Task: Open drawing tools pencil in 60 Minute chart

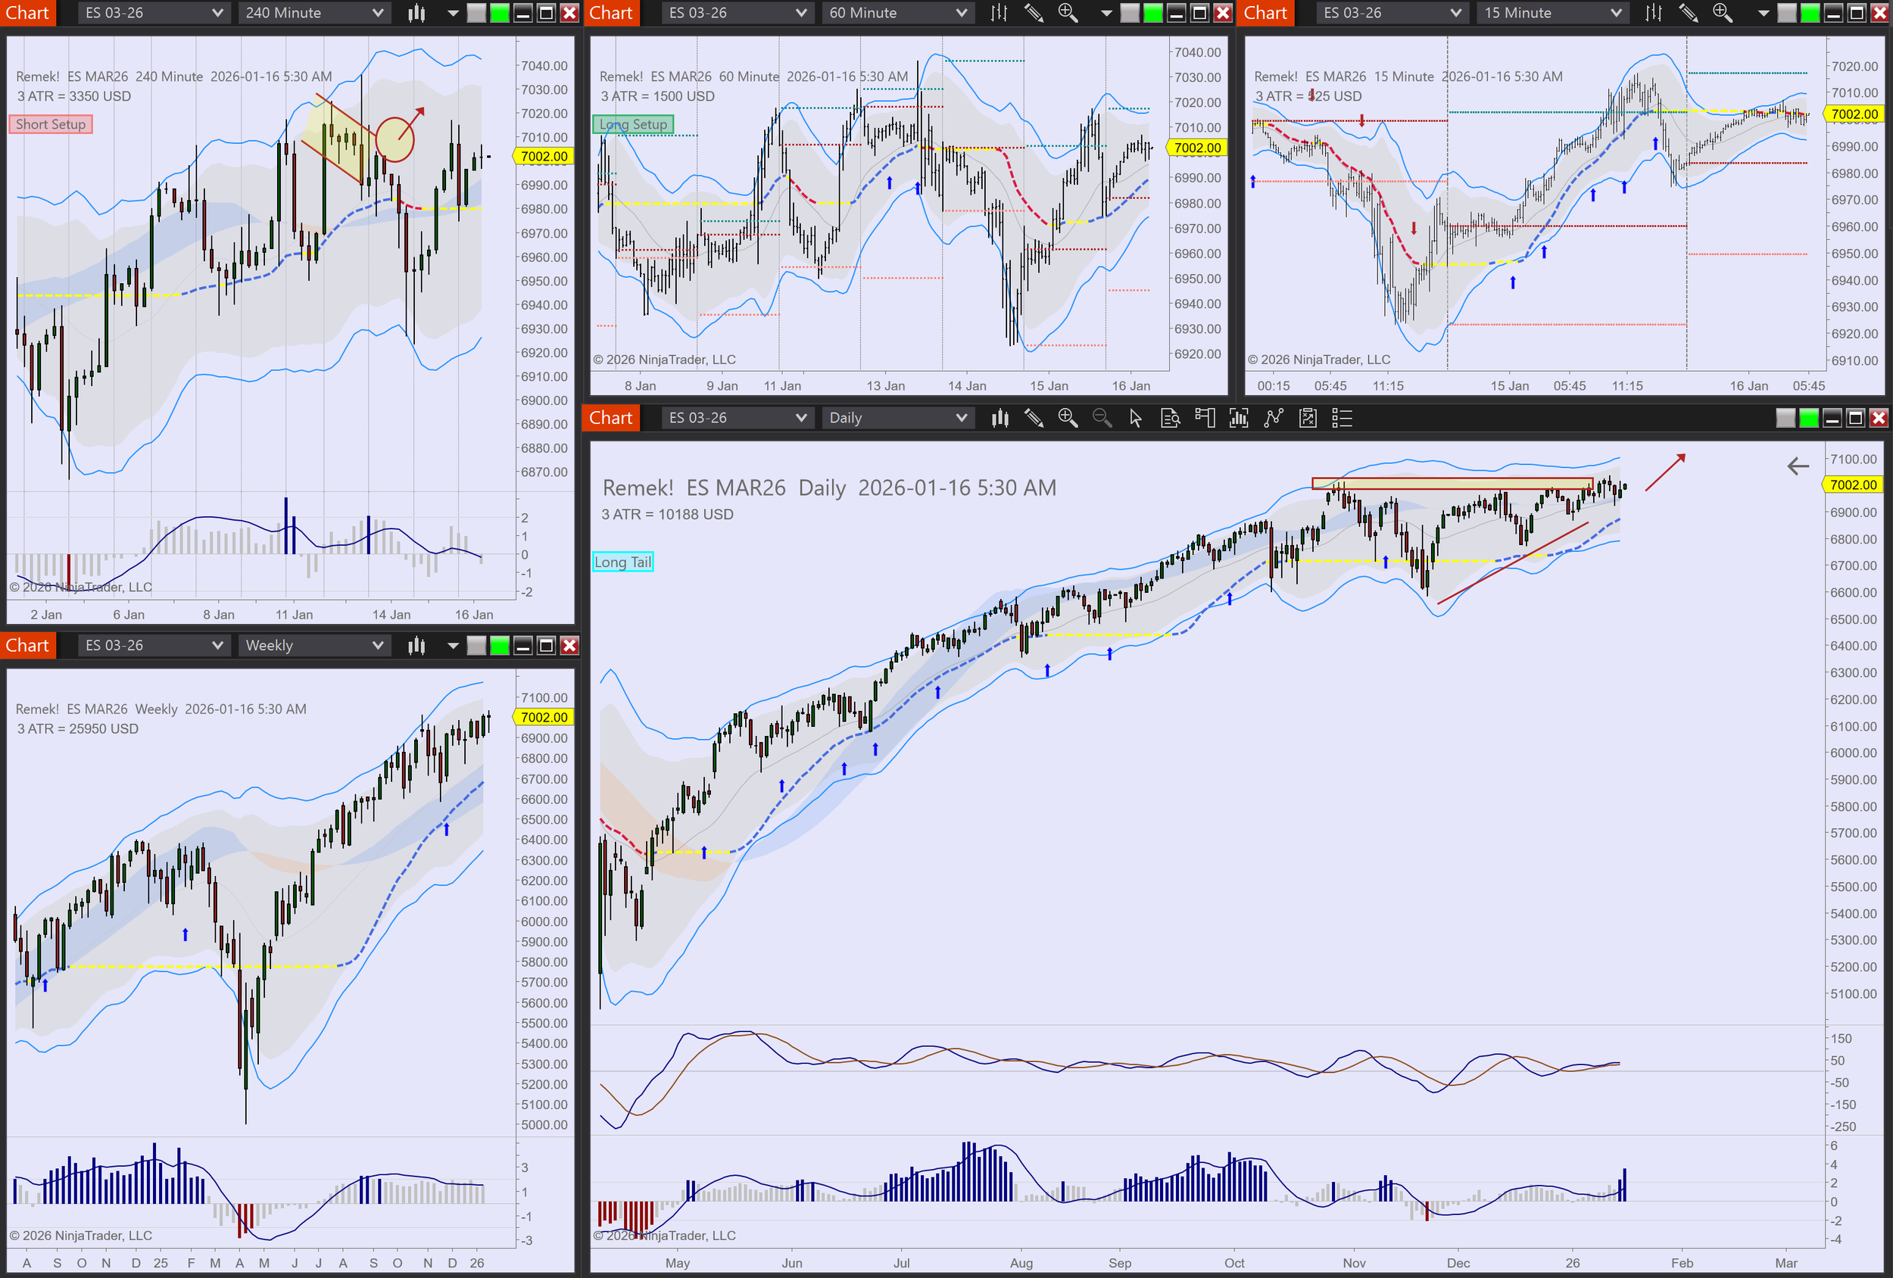Action: [x=1033, y=13]
